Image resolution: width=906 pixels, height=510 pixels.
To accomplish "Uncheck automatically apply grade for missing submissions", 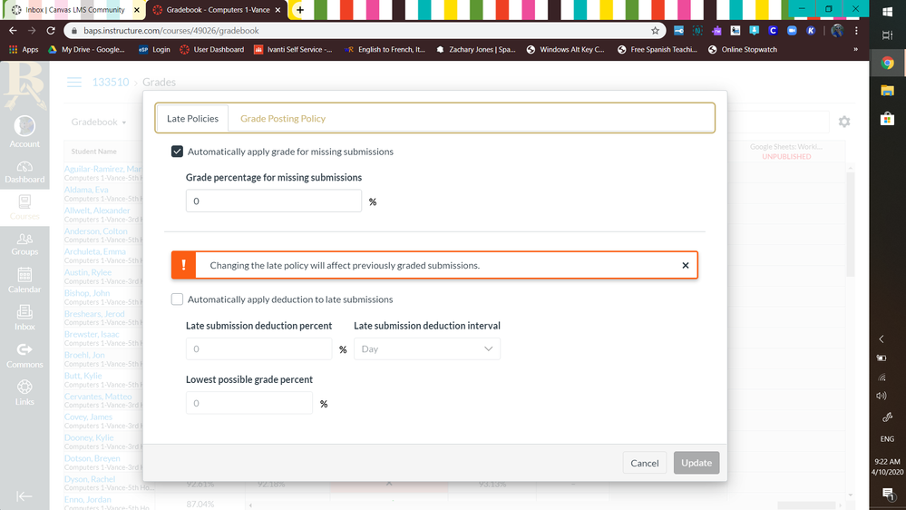I will [x=178, y=152].
